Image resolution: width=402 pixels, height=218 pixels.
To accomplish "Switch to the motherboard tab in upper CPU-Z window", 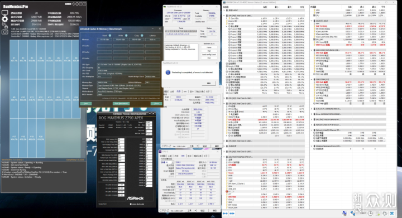I will (172, 91).
